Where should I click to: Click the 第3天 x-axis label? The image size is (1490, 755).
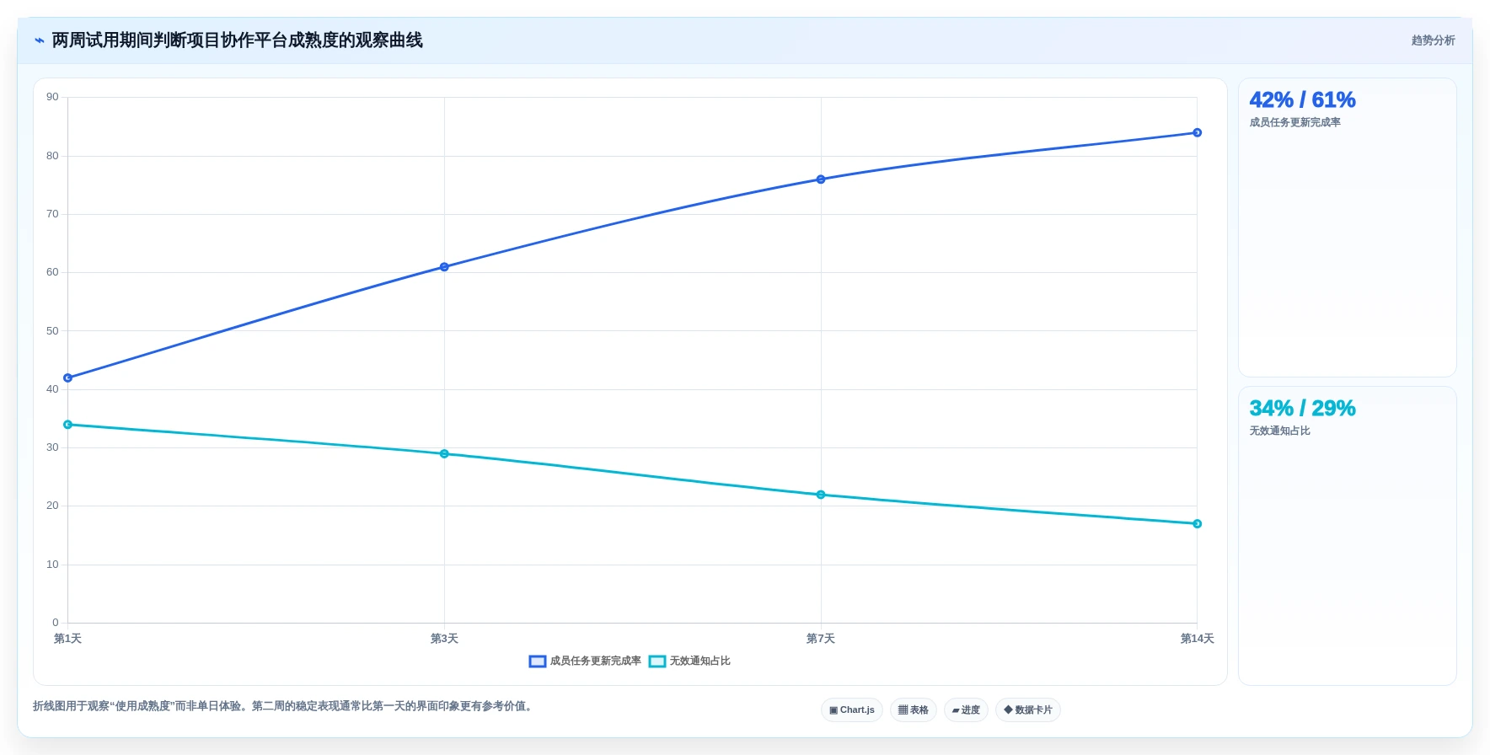point(444,639)
